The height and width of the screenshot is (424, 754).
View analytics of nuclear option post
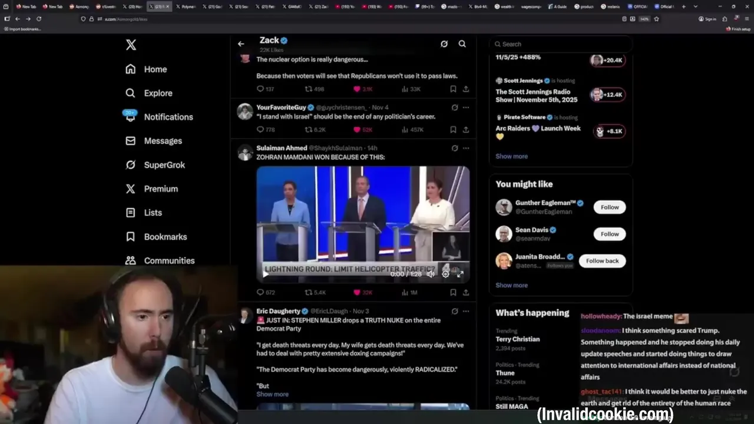coord(411,89)
